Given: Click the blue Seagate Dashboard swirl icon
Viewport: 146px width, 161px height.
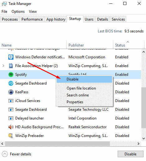Looking at the screenshot, I should pos(11,83).
